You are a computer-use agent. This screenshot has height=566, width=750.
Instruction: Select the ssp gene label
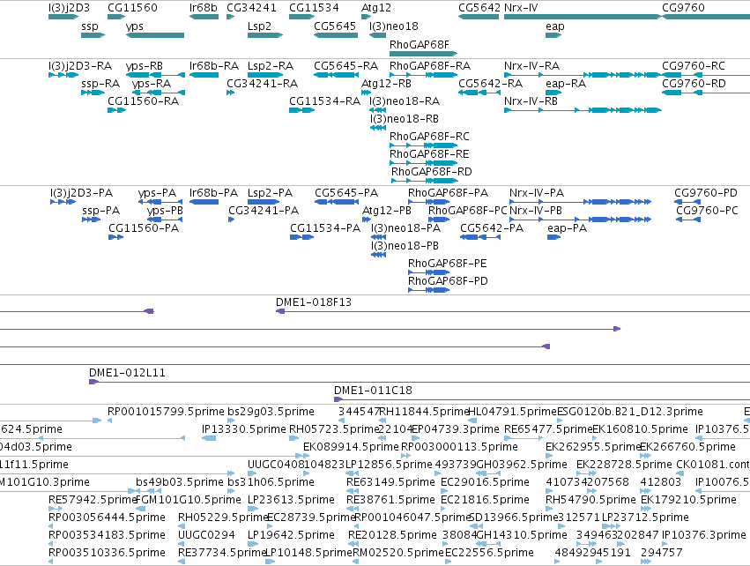[90, 26]
